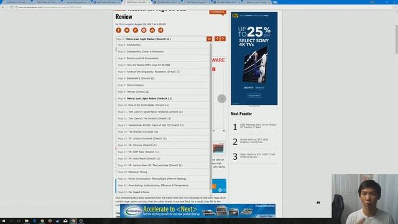Viewport: 398px width, 224px height.
Task: Select Page 7: Doom (Vulkan)
Action: pos(163,85)
